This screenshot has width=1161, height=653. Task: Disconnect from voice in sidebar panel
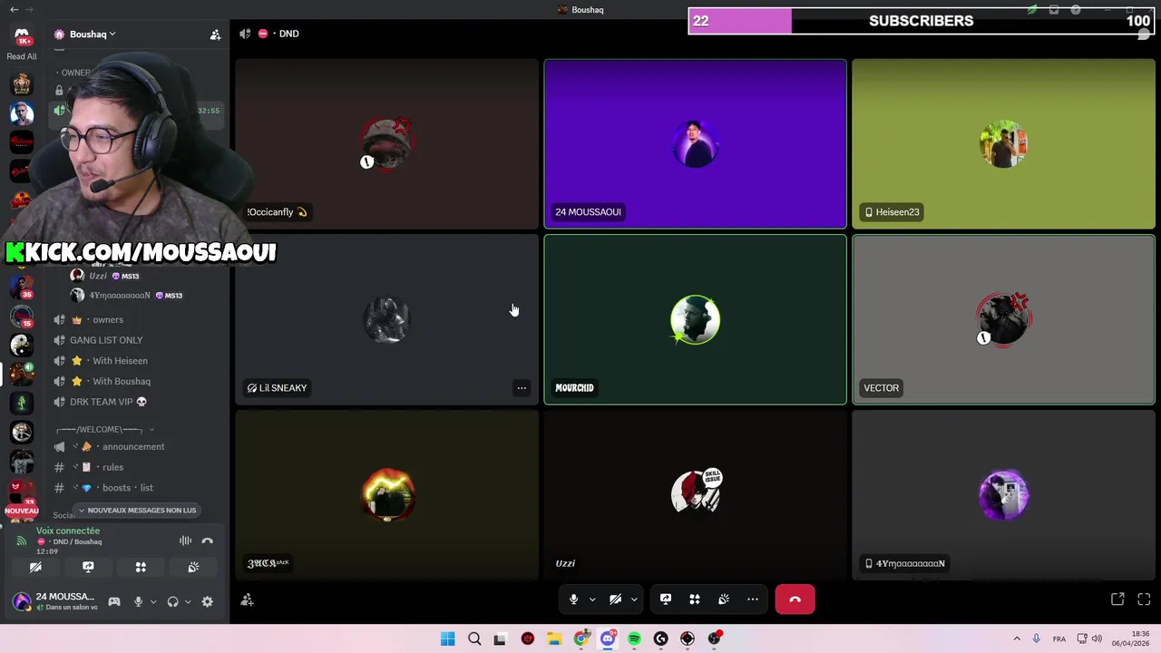(208, 541)
